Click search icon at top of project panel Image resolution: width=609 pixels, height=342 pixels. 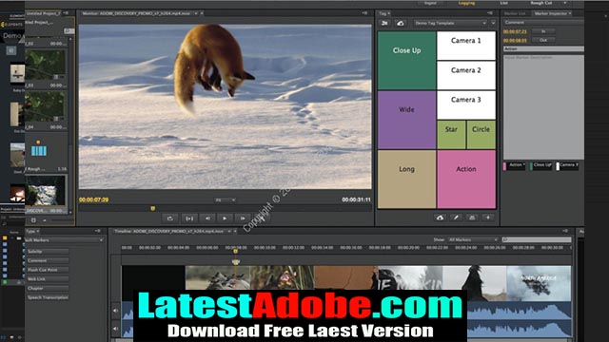click(x=69, y=30)
